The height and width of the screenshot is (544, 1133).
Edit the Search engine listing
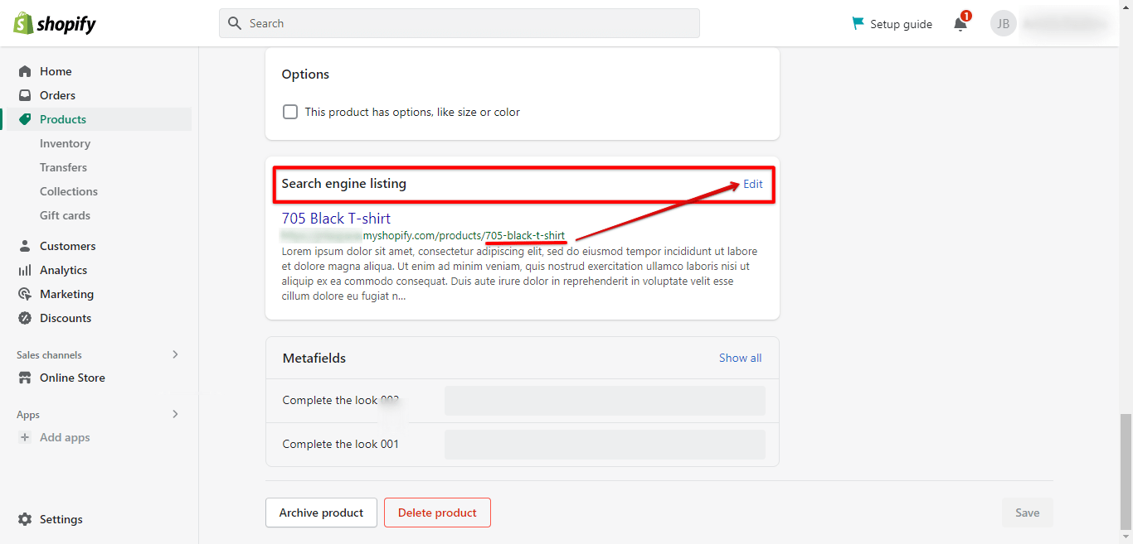pyautogui.click(x=751, y=183)
